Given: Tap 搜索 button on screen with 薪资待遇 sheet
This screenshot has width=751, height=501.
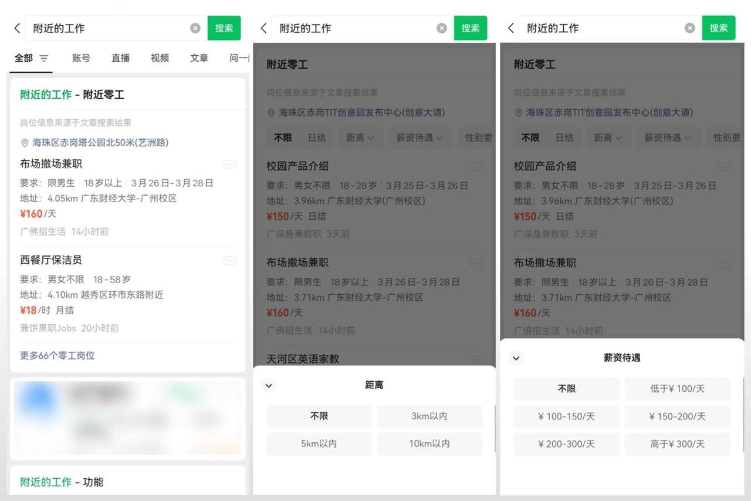Looking at the screenshot, I should click(x=719, y=28).
